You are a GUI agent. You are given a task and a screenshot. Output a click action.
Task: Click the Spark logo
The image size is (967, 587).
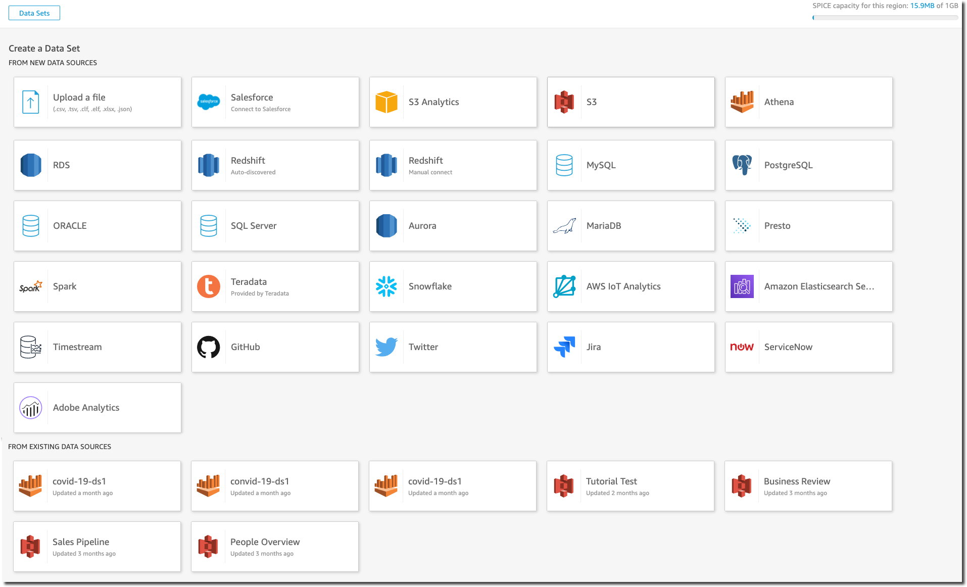tap(31, 286)
